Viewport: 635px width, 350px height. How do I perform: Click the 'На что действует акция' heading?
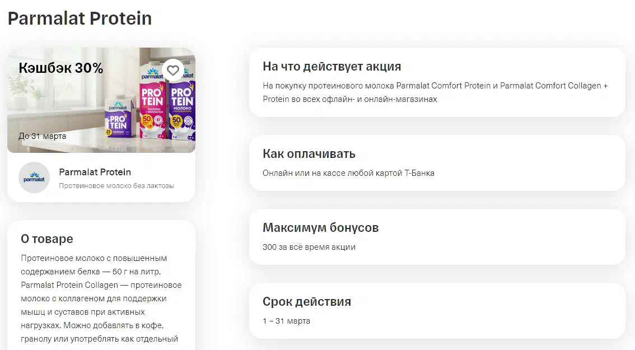click(x=331, y=67)
